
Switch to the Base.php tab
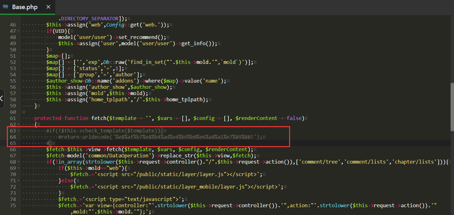(x=27, y=7)
